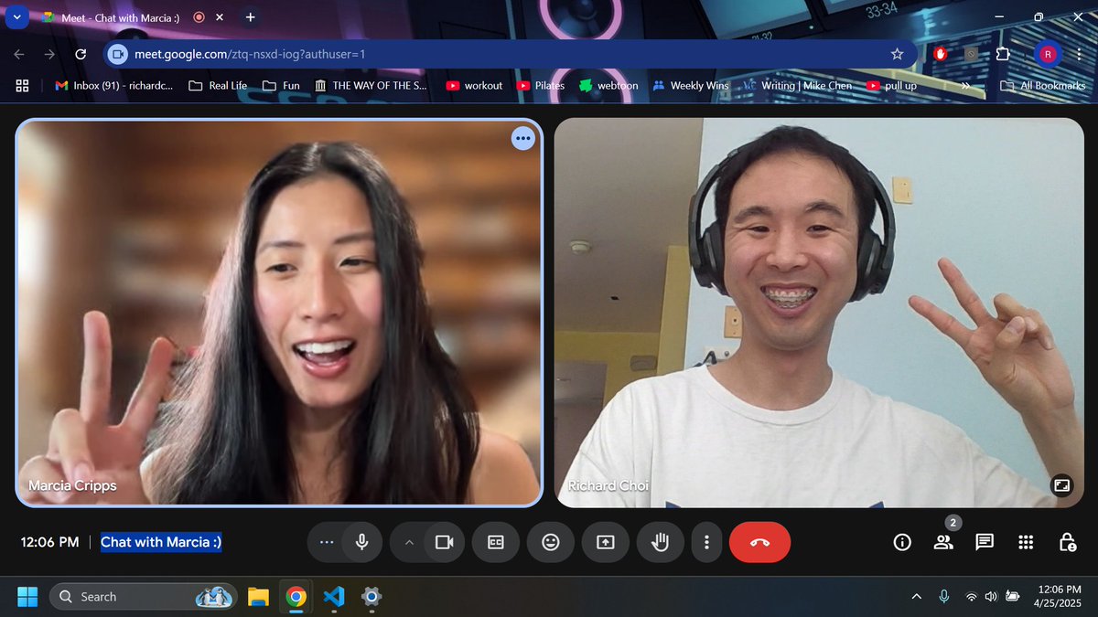Turn off the camera in the call
The image size is (1098, 617).
[x=446, y=542]
